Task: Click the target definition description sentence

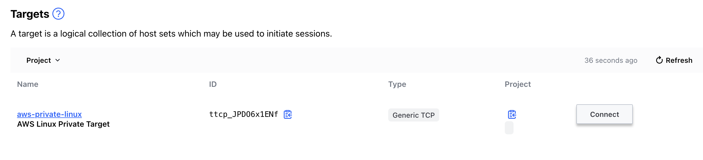Action: [171, 34]
